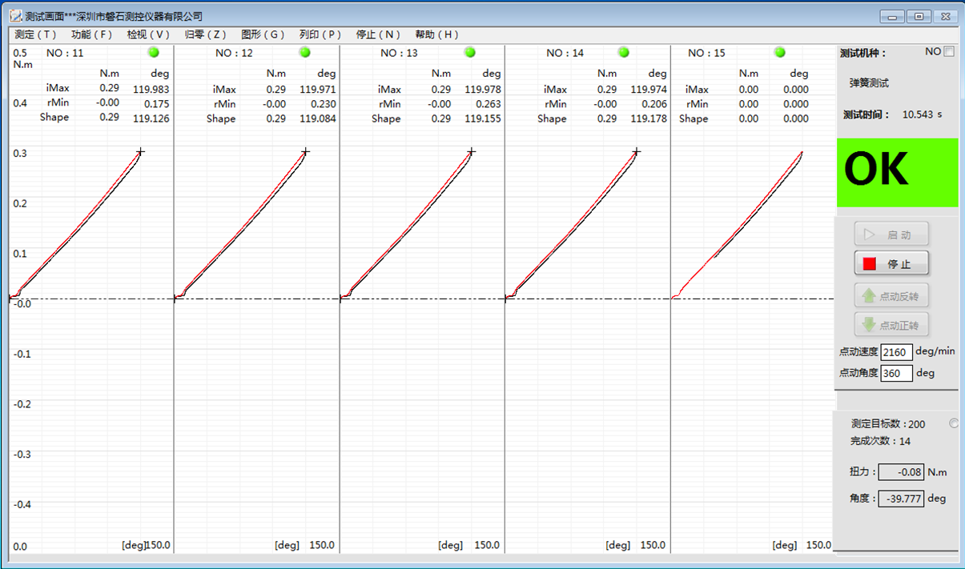This screenshot has width=965, height=569.
Task: Click the green OK result indicator
Action: [897, 172]
